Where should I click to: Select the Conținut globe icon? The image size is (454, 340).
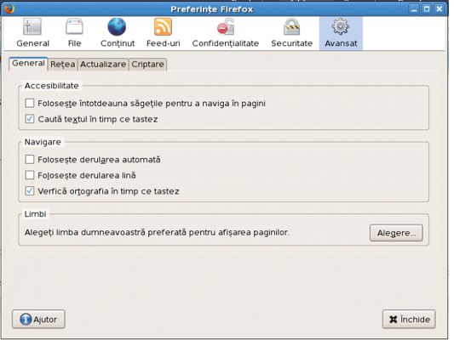coord(117,26)
